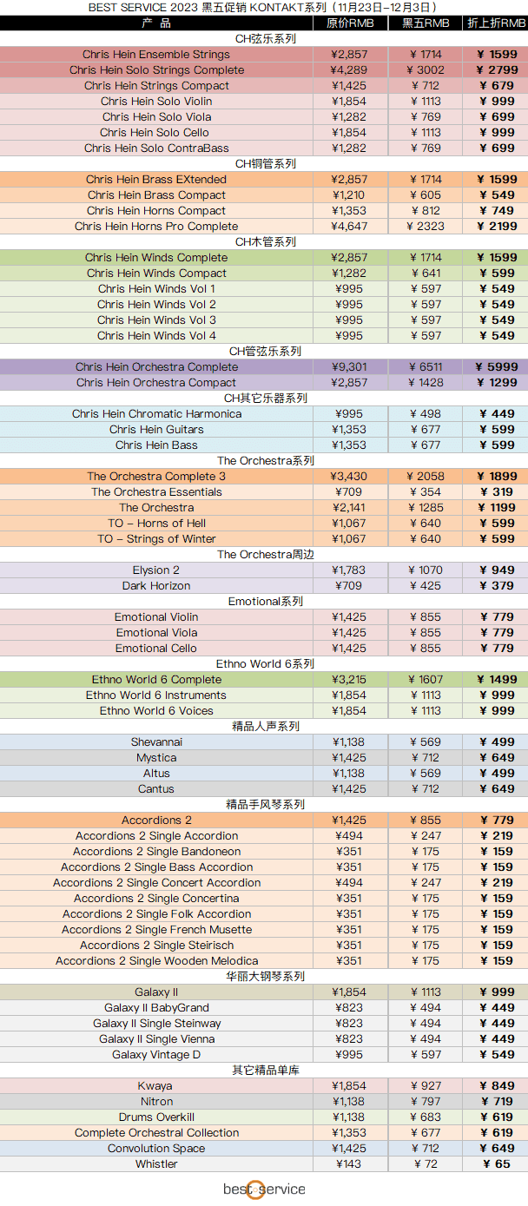Viewport: 528px width, 1206px height.
Task: Click 'Chris Hein Solo Violin' product name
Action: pos(156,102)
